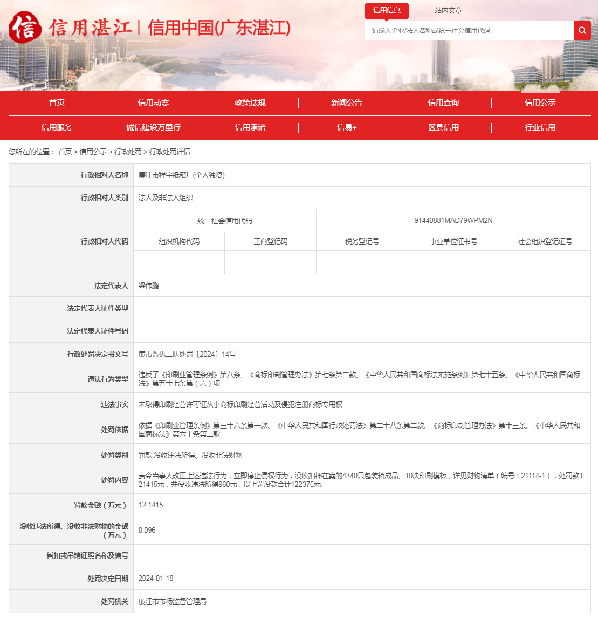
Task: Go to 信用动态 in the navigation bar
Action: click(x=153, y=103)
